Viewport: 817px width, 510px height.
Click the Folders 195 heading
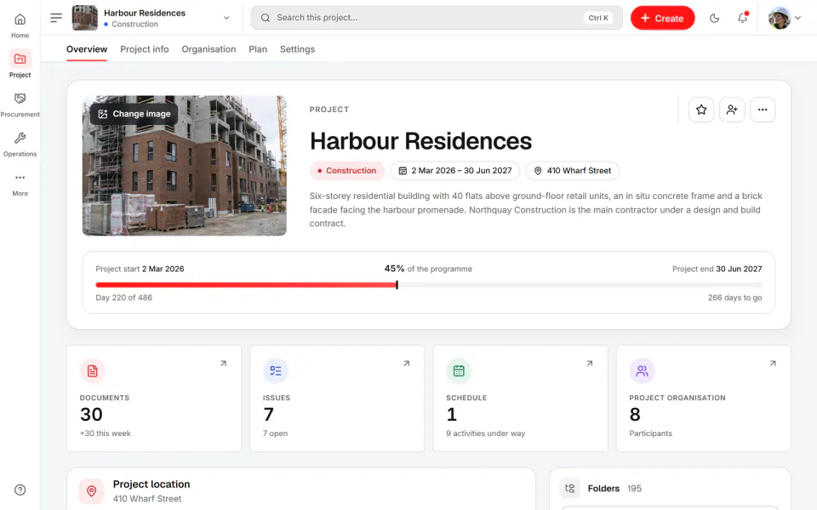click(614, 489)
